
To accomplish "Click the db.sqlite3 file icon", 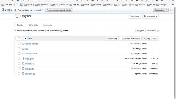I will (x=23, y=64).
